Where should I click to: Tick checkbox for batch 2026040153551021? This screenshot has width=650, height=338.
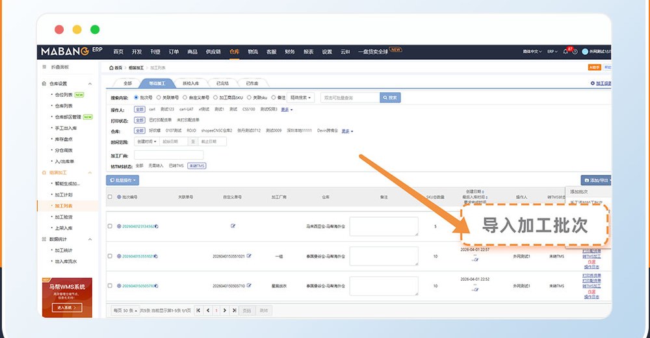pos(110,256)
